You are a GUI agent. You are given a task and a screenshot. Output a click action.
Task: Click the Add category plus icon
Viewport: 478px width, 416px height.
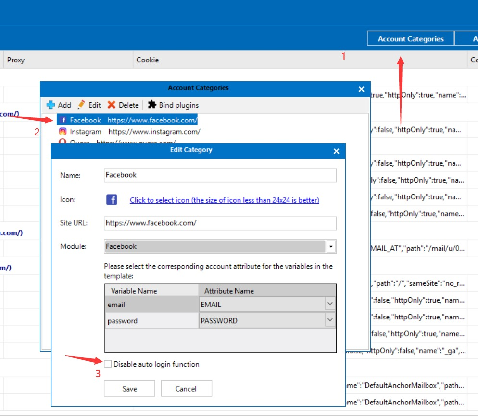50,105
